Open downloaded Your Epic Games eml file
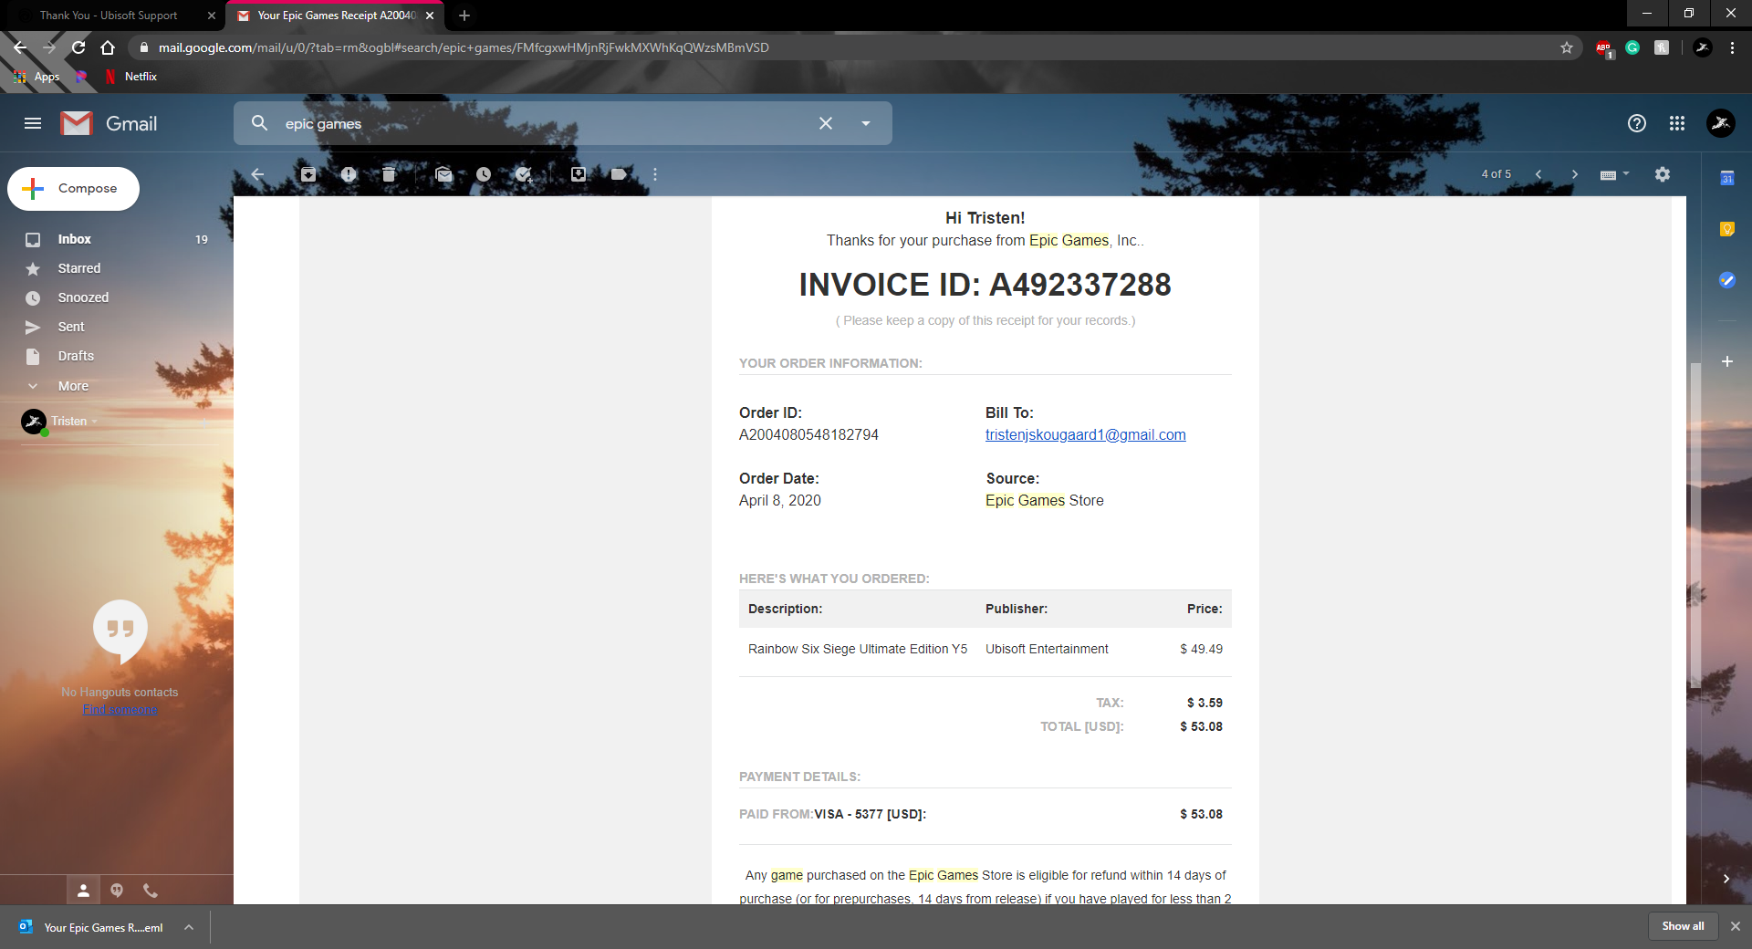The image size is (1752, 949). tap(92, 927)
